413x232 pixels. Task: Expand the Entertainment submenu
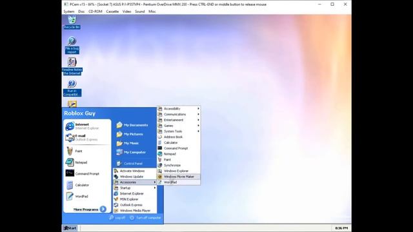click(179, 120)
